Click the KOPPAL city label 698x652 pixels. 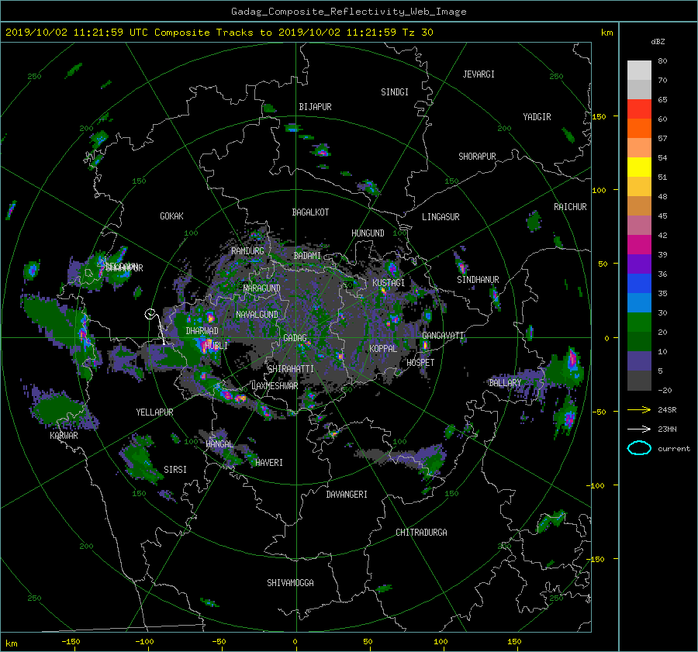click(383, 348)
